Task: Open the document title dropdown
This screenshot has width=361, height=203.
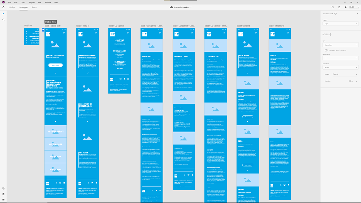Action: 191,7
